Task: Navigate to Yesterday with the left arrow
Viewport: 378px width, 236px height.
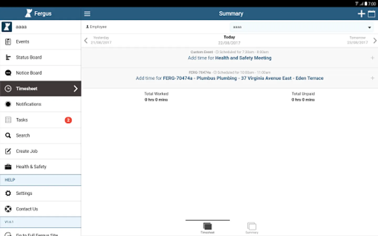Action: pyautogui.click(x=86, y=41)
